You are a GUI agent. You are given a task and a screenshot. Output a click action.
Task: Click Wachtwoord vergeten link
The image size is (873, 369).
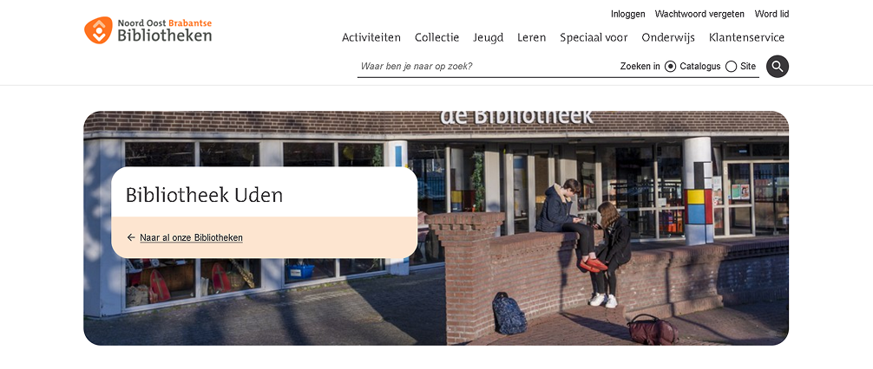699,14
